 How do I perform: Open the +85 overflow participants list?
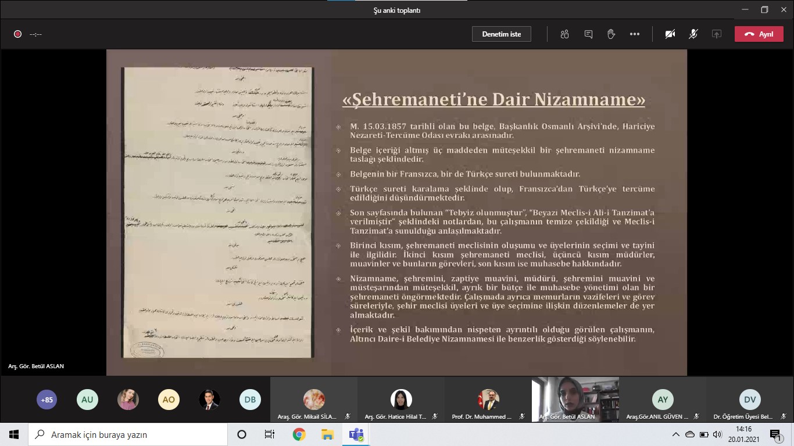[x=47, y=400]
